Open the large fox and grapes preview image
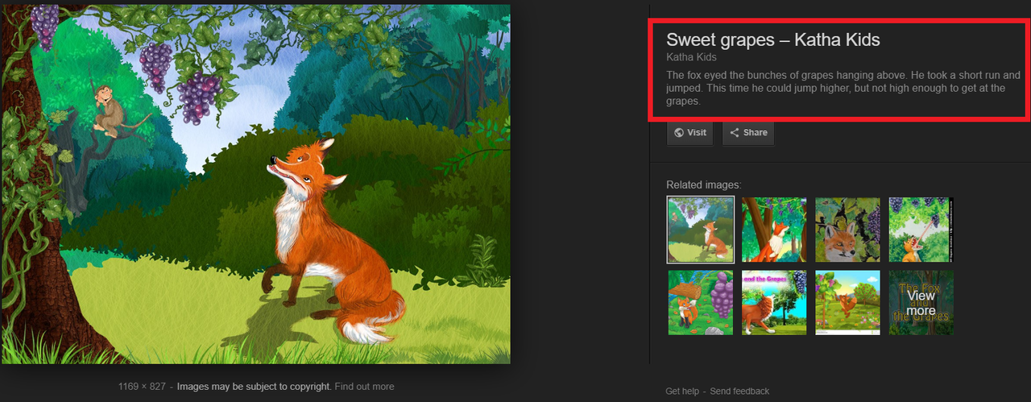Viewport: 1031px width, 402px height. pos(255,184)
